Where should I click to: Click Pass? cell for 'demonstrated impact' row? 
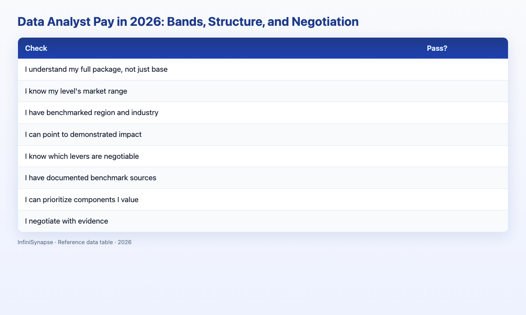(464, 134)
